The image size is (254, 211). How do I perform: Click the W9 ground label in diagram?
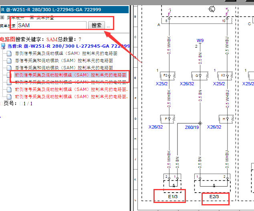[200, 40]
